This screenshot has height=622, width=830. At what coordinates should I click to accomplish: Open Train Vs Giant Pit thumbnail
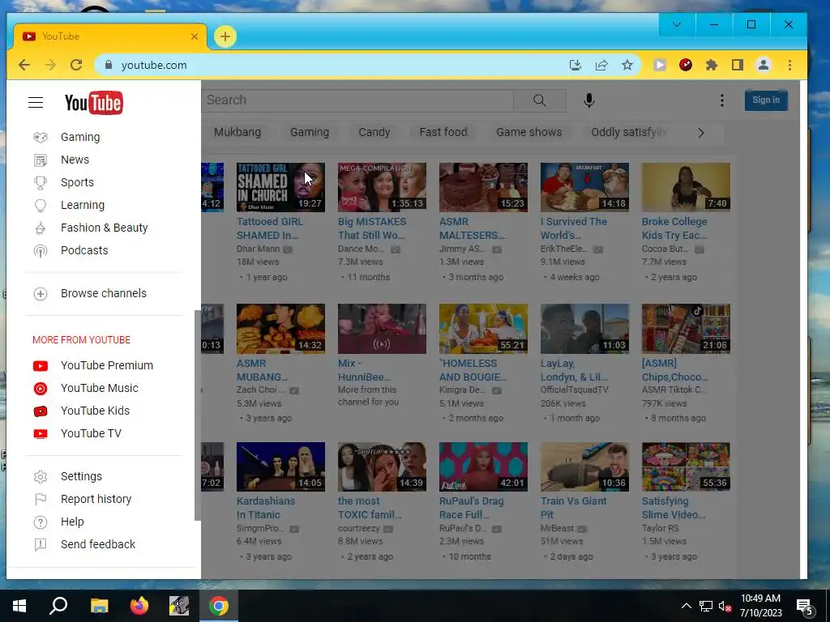(584, 467)
